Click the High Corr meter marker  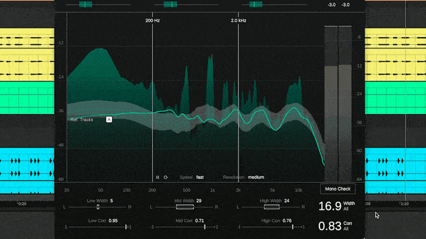293,227
